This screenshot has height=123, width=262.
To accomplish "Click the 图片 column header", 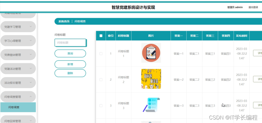I will point(151,36).
